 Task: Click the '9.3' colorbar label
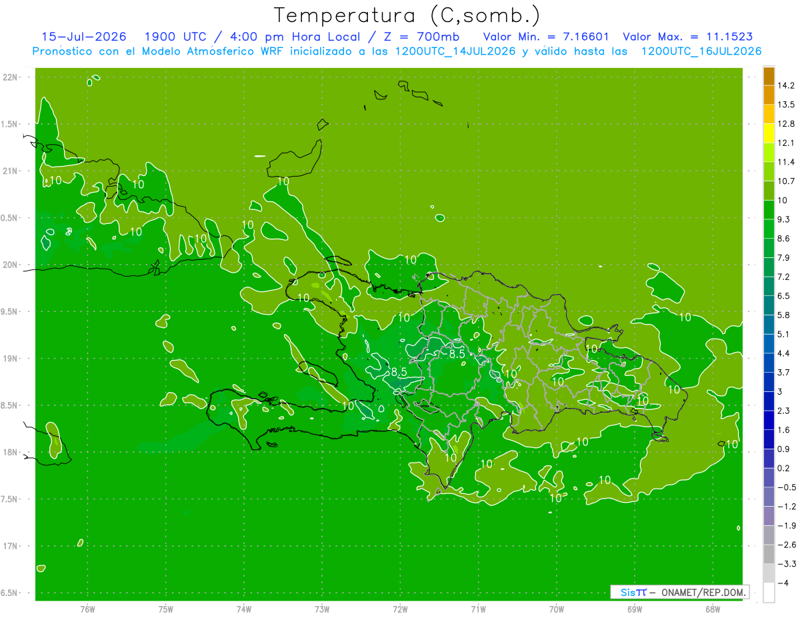pyautogui.click(x=784, y=219)
